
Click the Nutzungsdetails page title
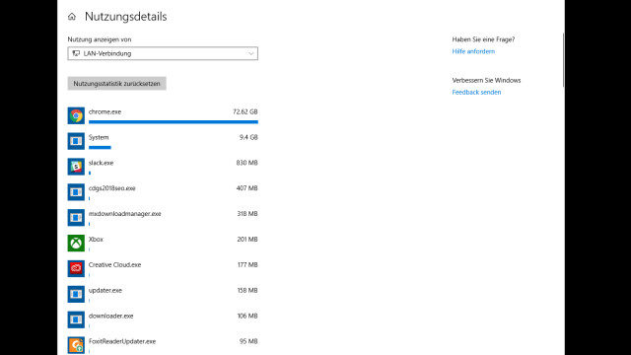125,17
